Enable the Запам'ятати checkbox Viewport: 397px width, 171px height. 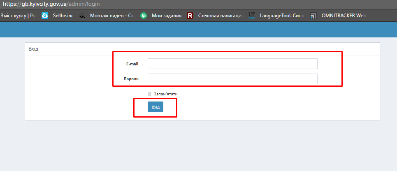click(150, 94)
